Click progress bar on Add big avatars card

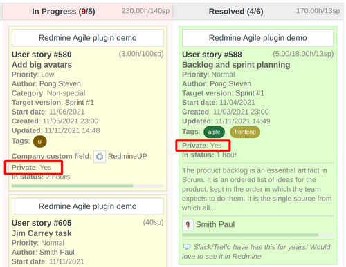coord(88,186)
